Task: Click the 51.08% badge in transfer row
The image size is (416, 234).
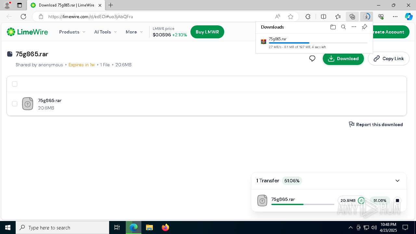Action: [380, 201]
